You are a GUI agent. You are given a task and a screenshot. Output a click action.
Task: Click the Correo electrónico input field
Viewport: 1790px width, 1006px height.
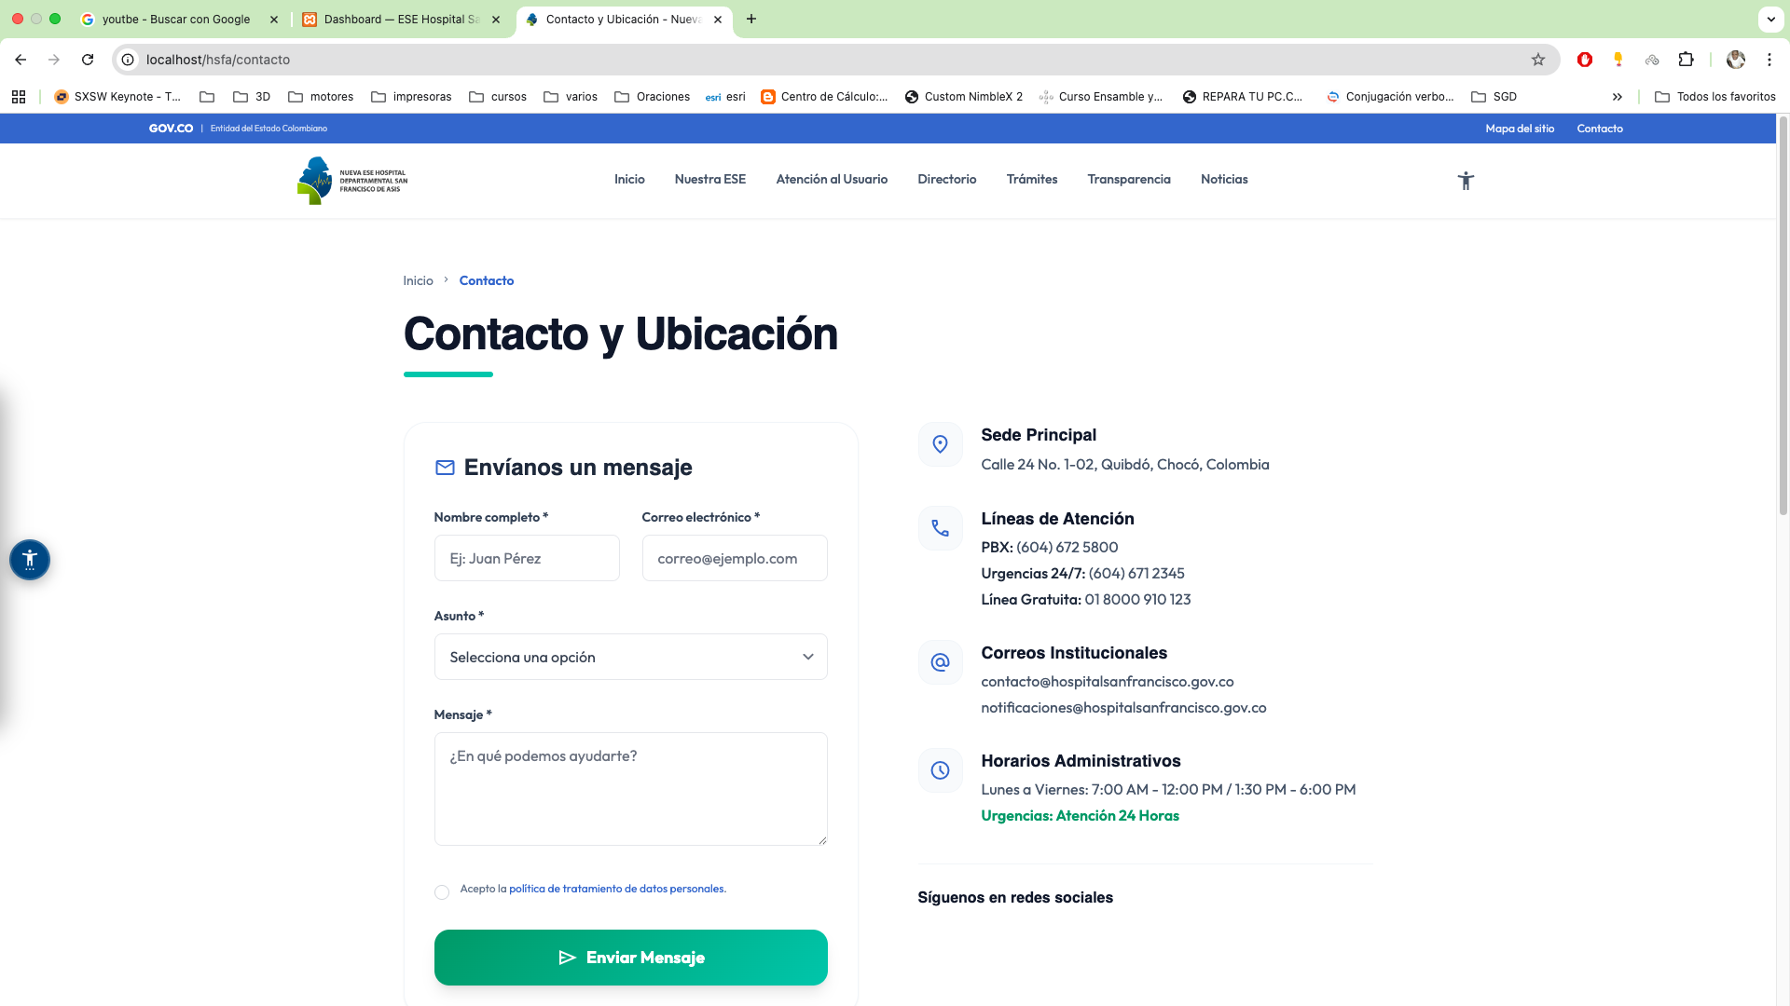pos(735,558)
